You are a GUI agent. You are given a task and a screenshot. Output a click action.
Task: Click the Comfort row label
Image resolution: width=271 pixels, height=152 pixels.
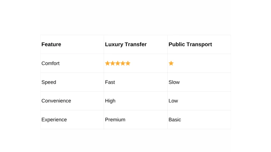(x=50, y=63)
